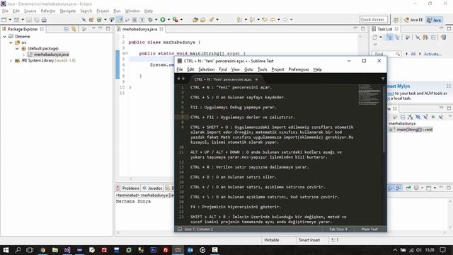Click the taskbar search magnifier icon
Screen dimensions: 453x255
coord(18,250)
